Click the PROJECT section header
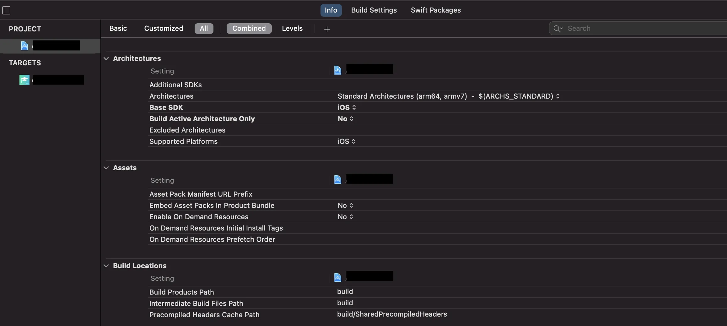 tap(25, 29)
